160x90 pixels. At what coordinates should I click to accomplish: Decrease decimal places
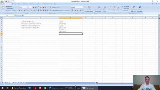click(x=82, y=10)
